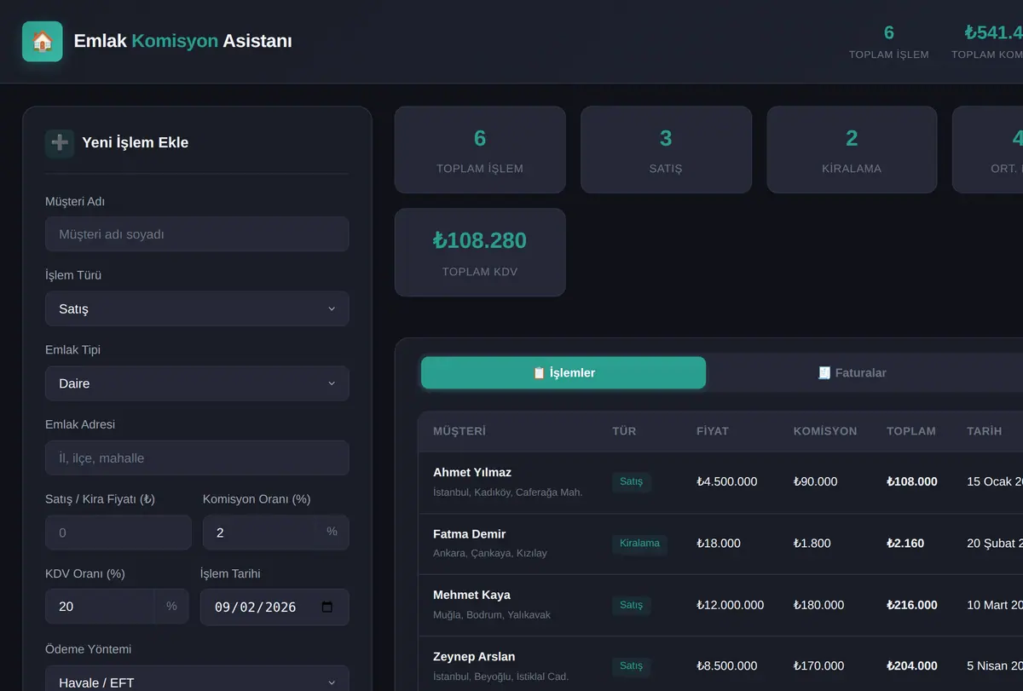Click the Fatma Demir customer name
The width and height of the screenshot is (1023, 691).
coord(470,533)
